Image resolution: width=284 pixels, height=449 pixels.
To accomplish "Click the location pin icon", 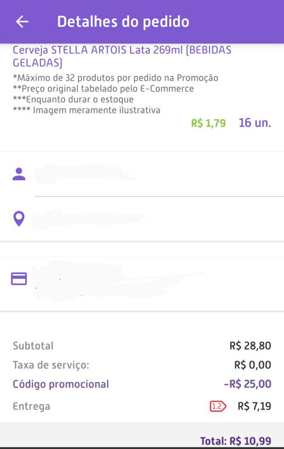I will point(19,219).
